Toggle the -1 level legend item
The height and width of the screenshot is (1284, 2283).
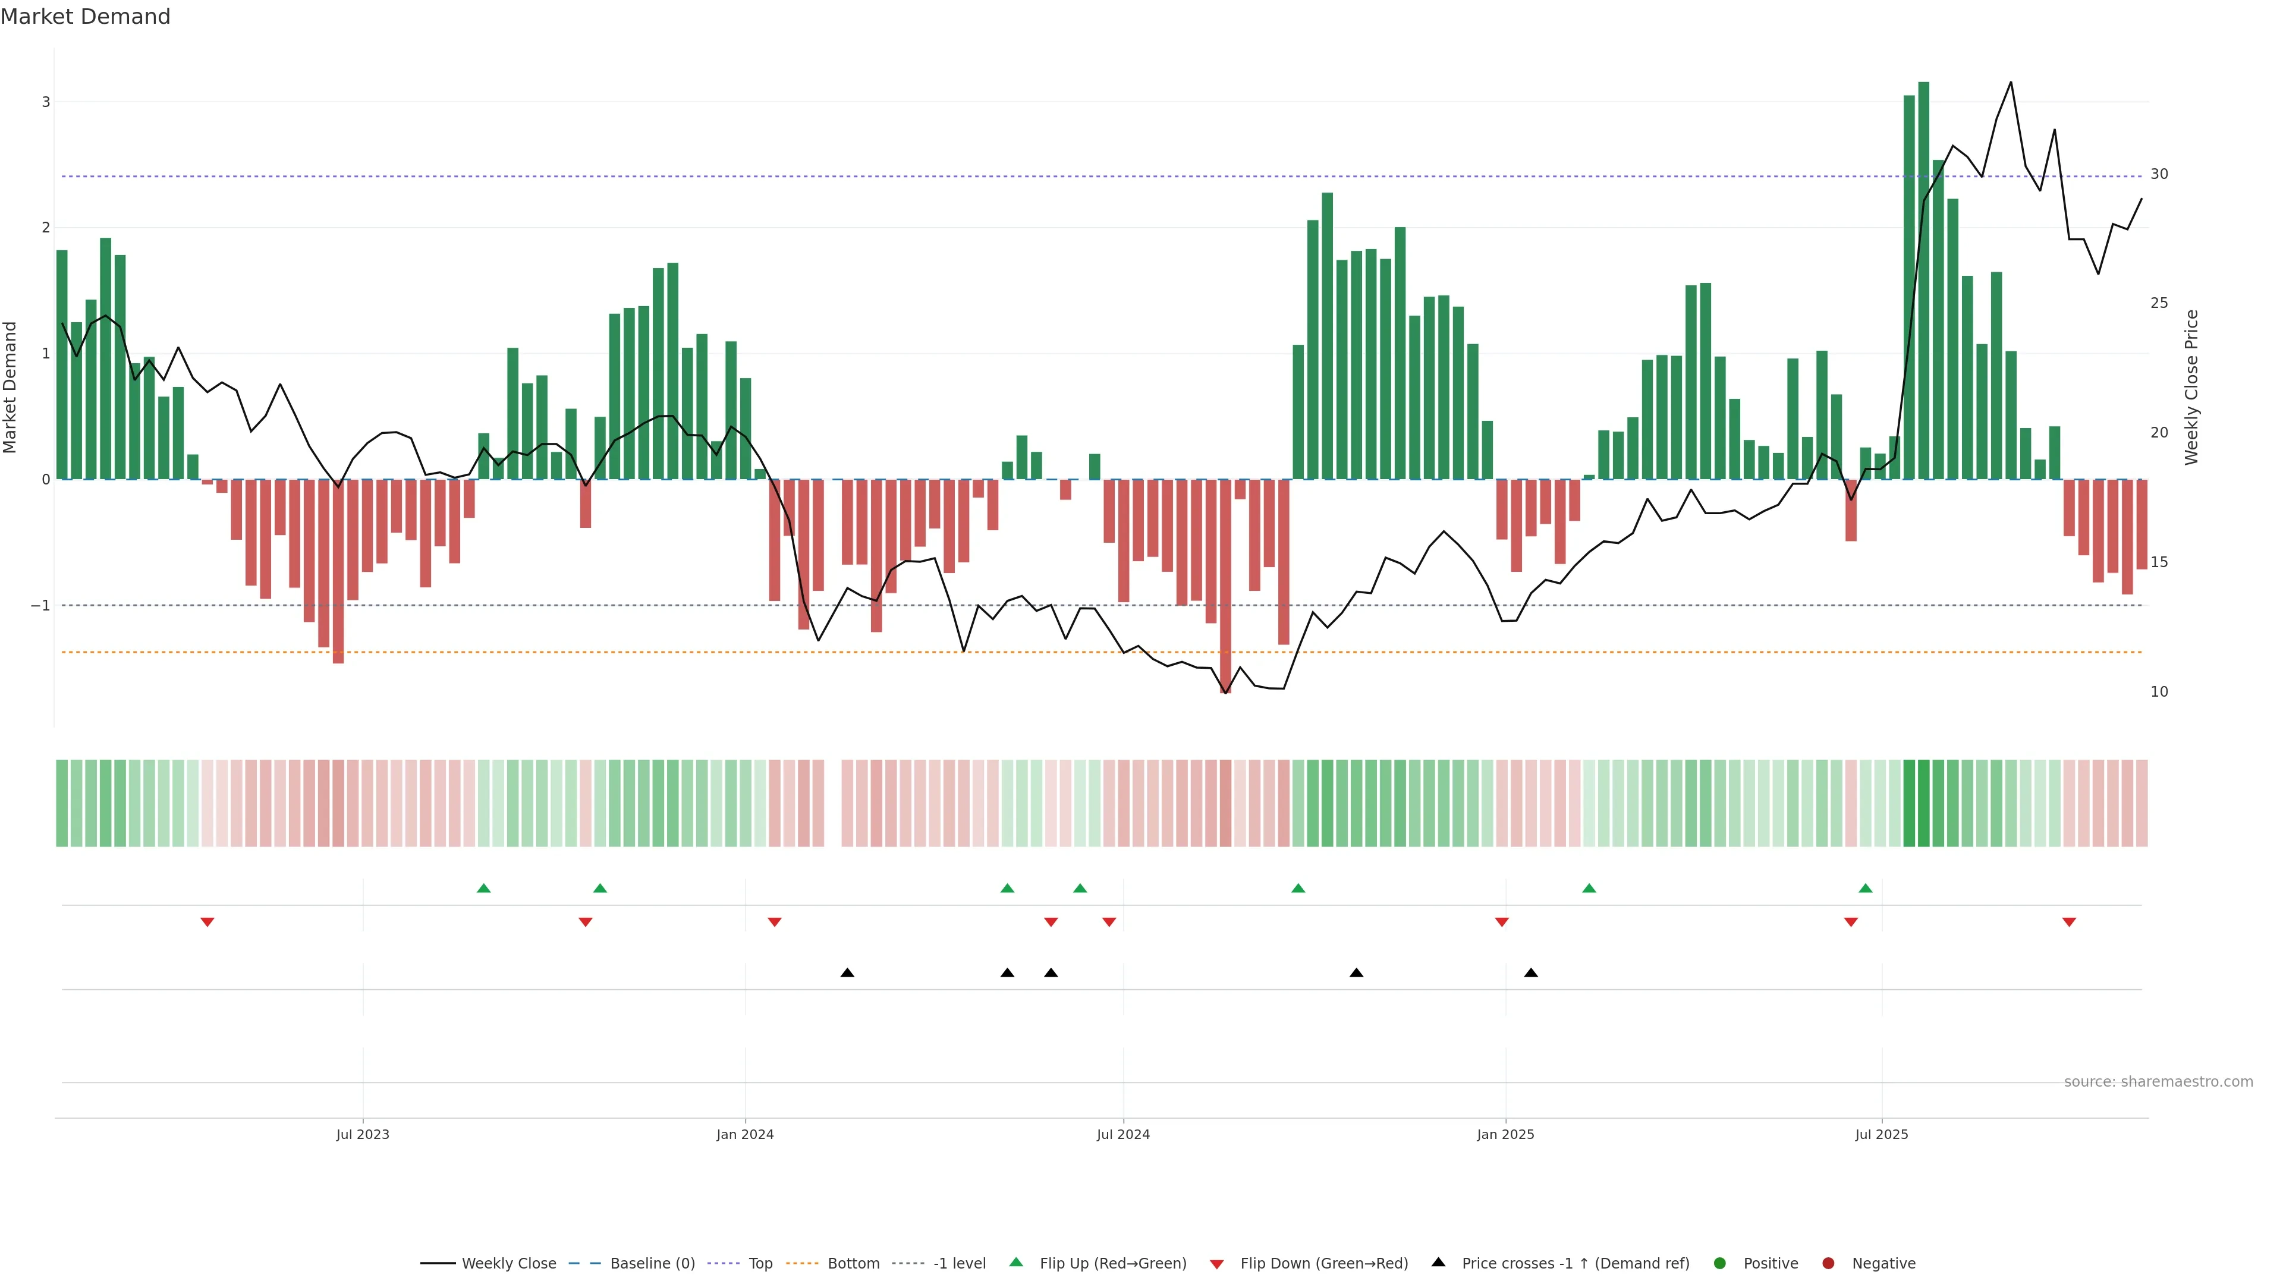click(959, 1263)
